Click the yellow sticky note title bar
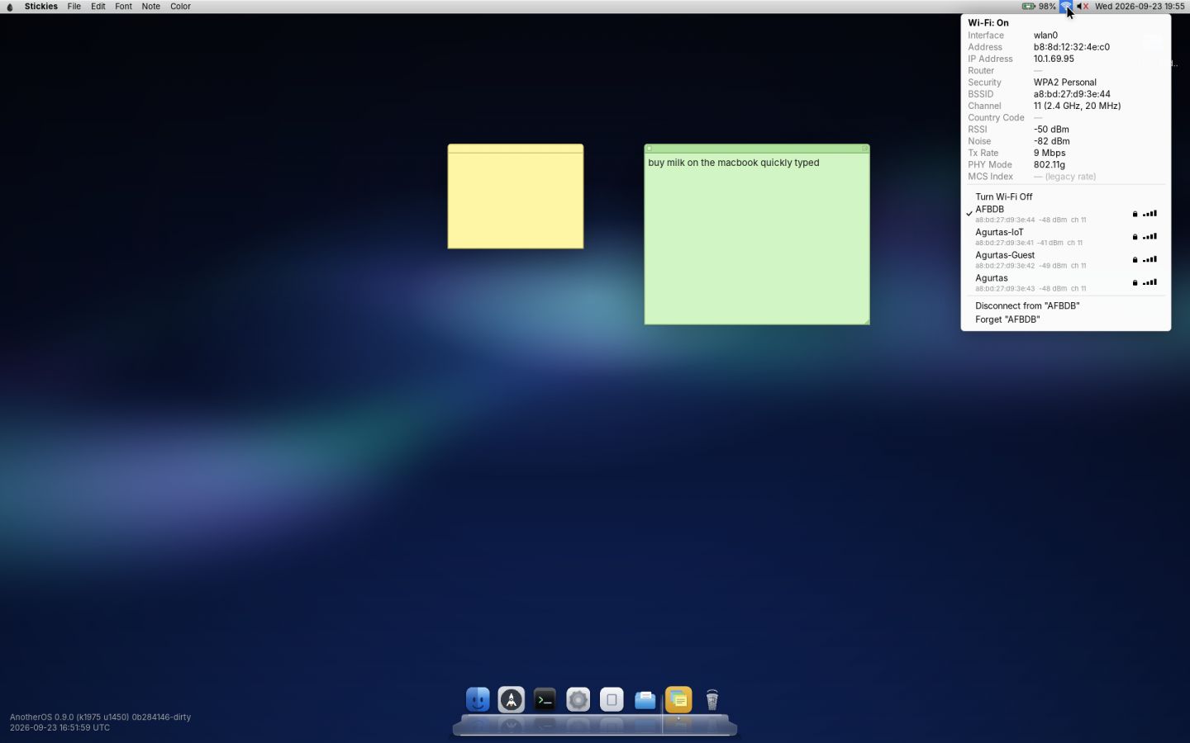The height and width of the screenshot is (743, 1190). (516, 149)
